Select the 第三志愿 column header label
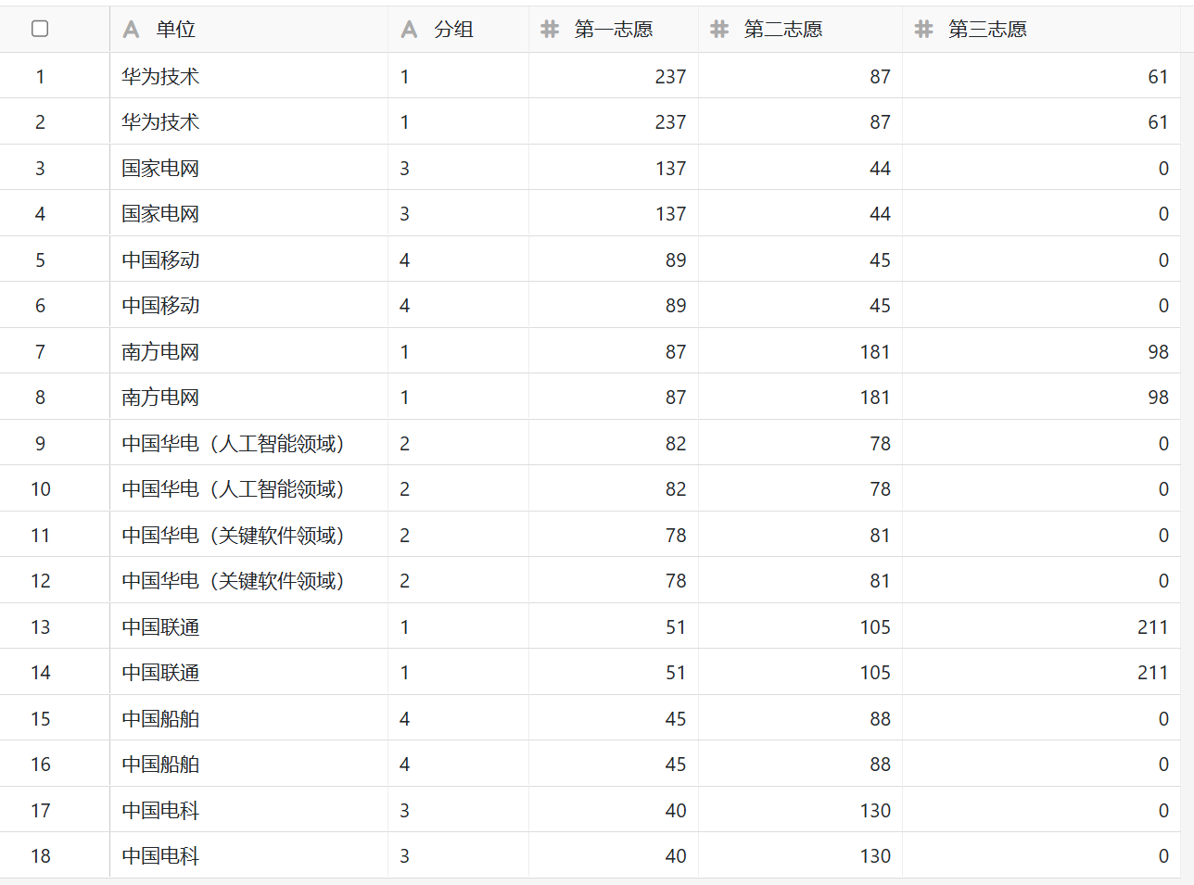 pyautogui.click(x=987, y=30)
